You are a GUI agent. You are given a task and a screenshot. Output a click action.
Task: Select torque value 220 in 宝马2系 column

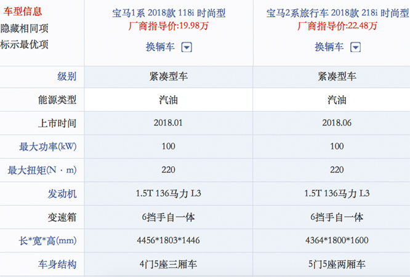337,170
